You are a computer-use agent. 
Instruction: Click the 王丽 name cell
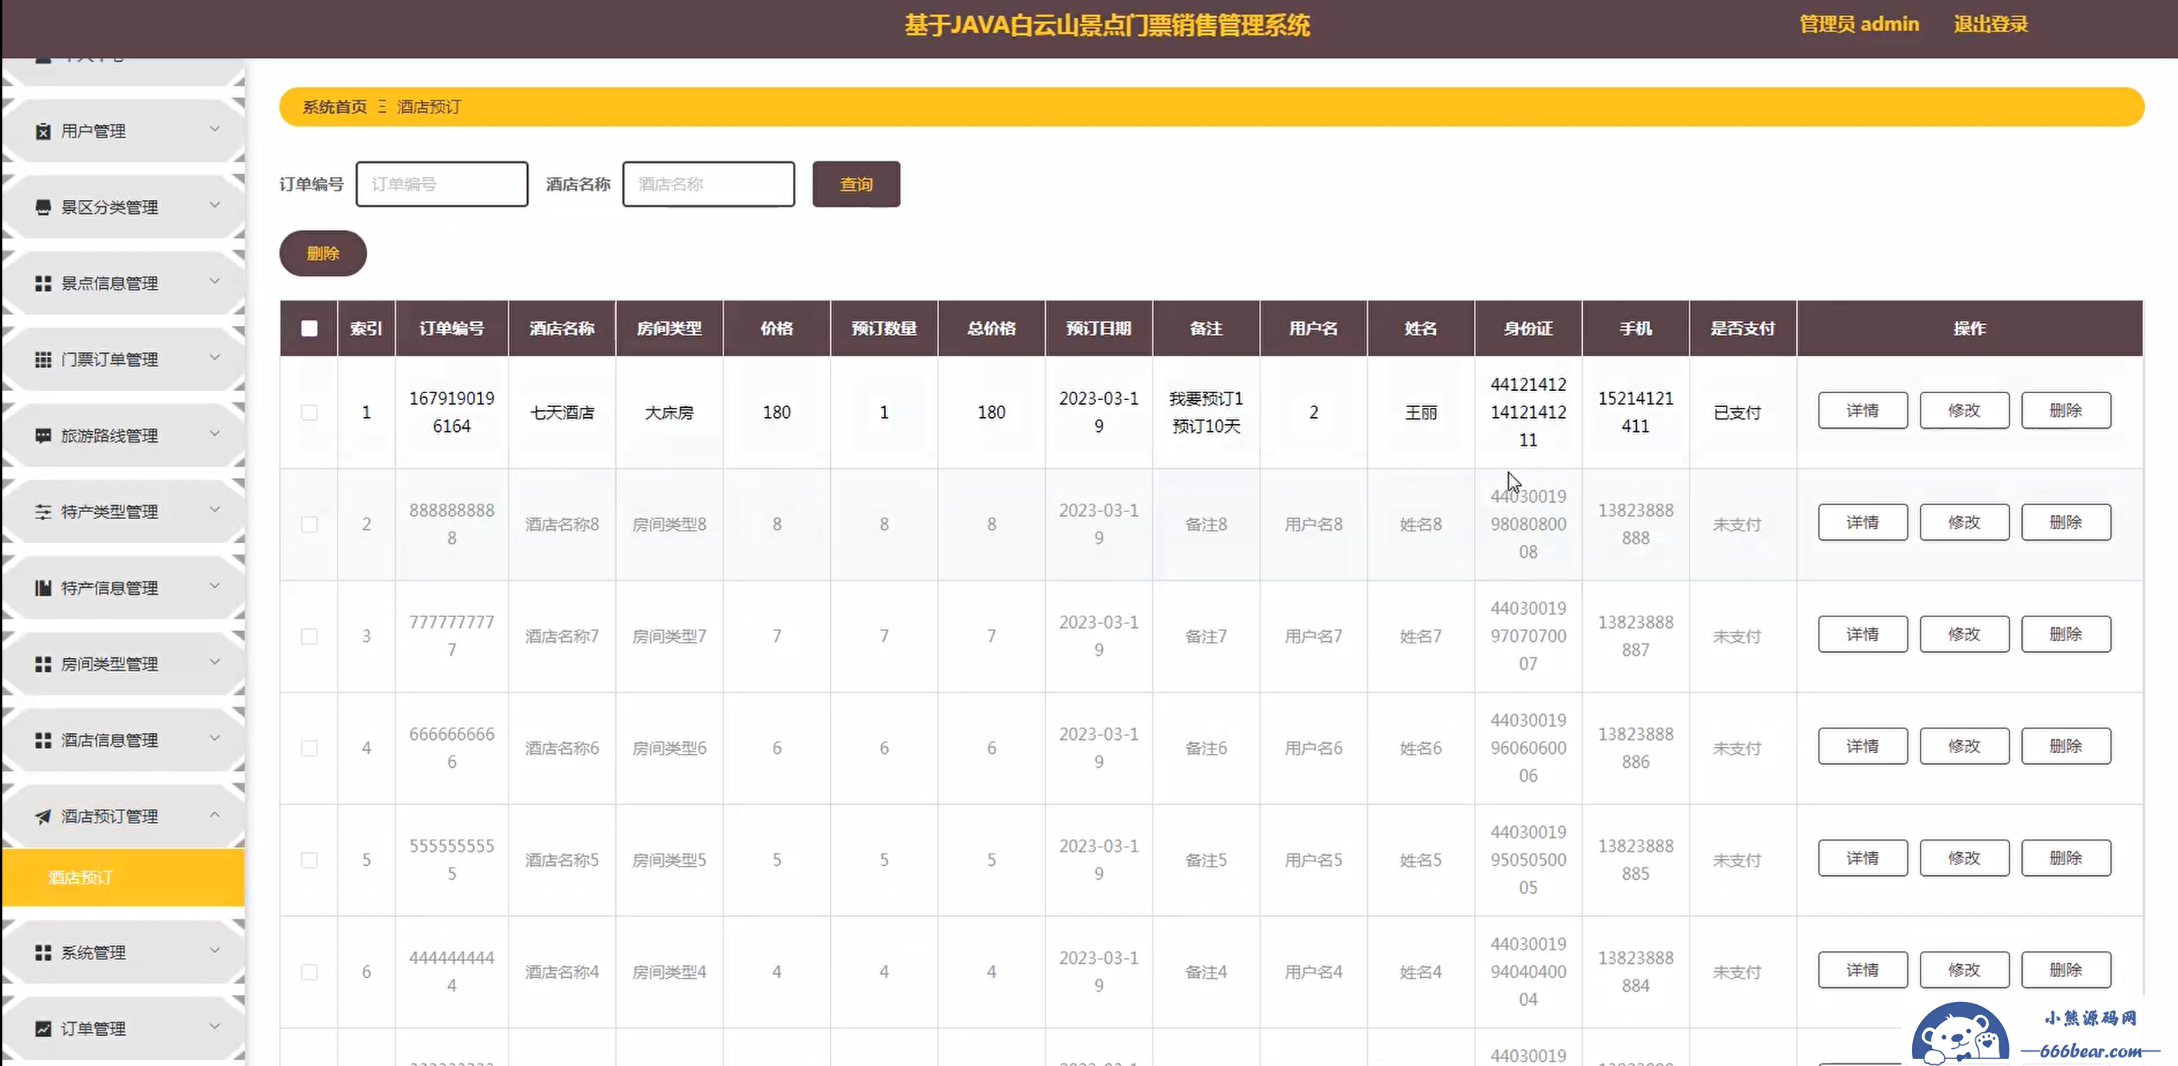pos(1421,412)
